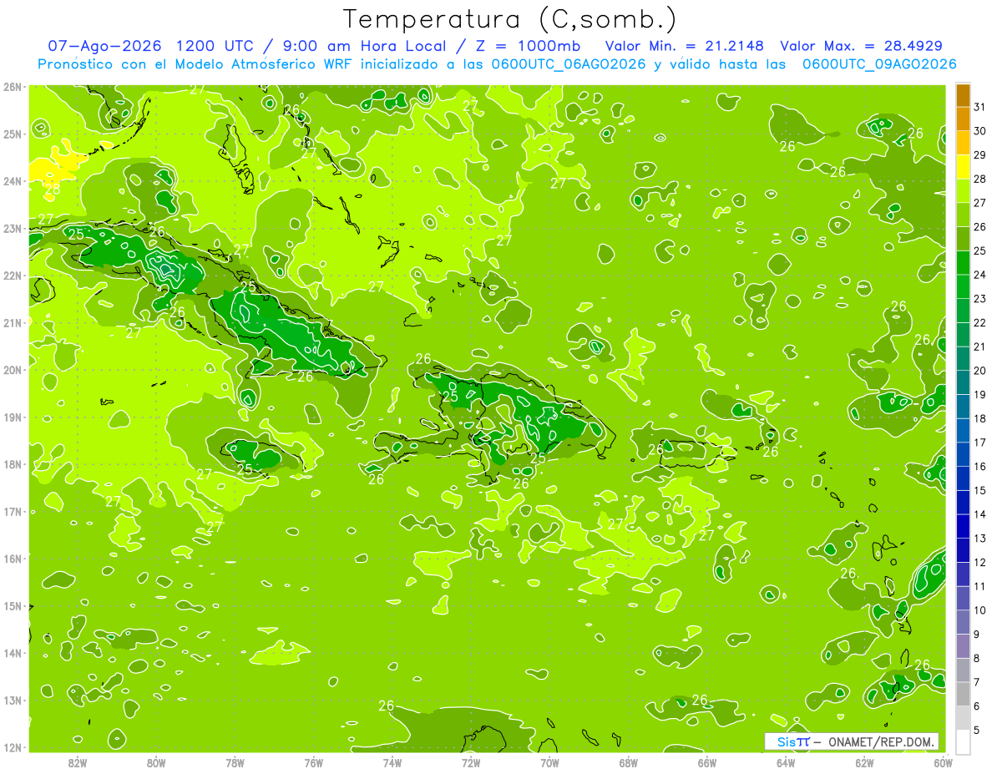Click the '14N' latitude axis label
This screenshot has height=774, width=1002.
pyautogui.click(x=13, y=653)
